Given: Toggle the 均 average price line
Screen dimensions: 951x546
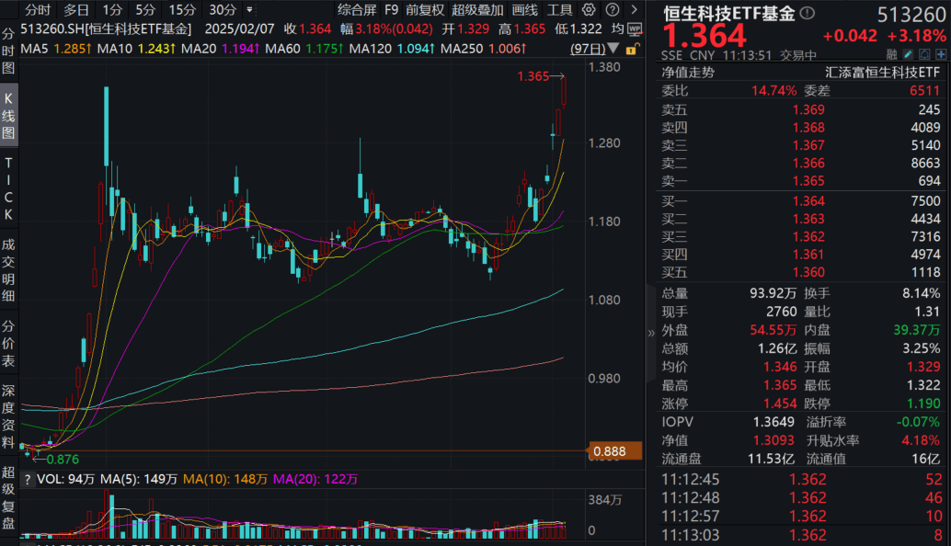Looking at the screenshot, I should click(616, 28).
